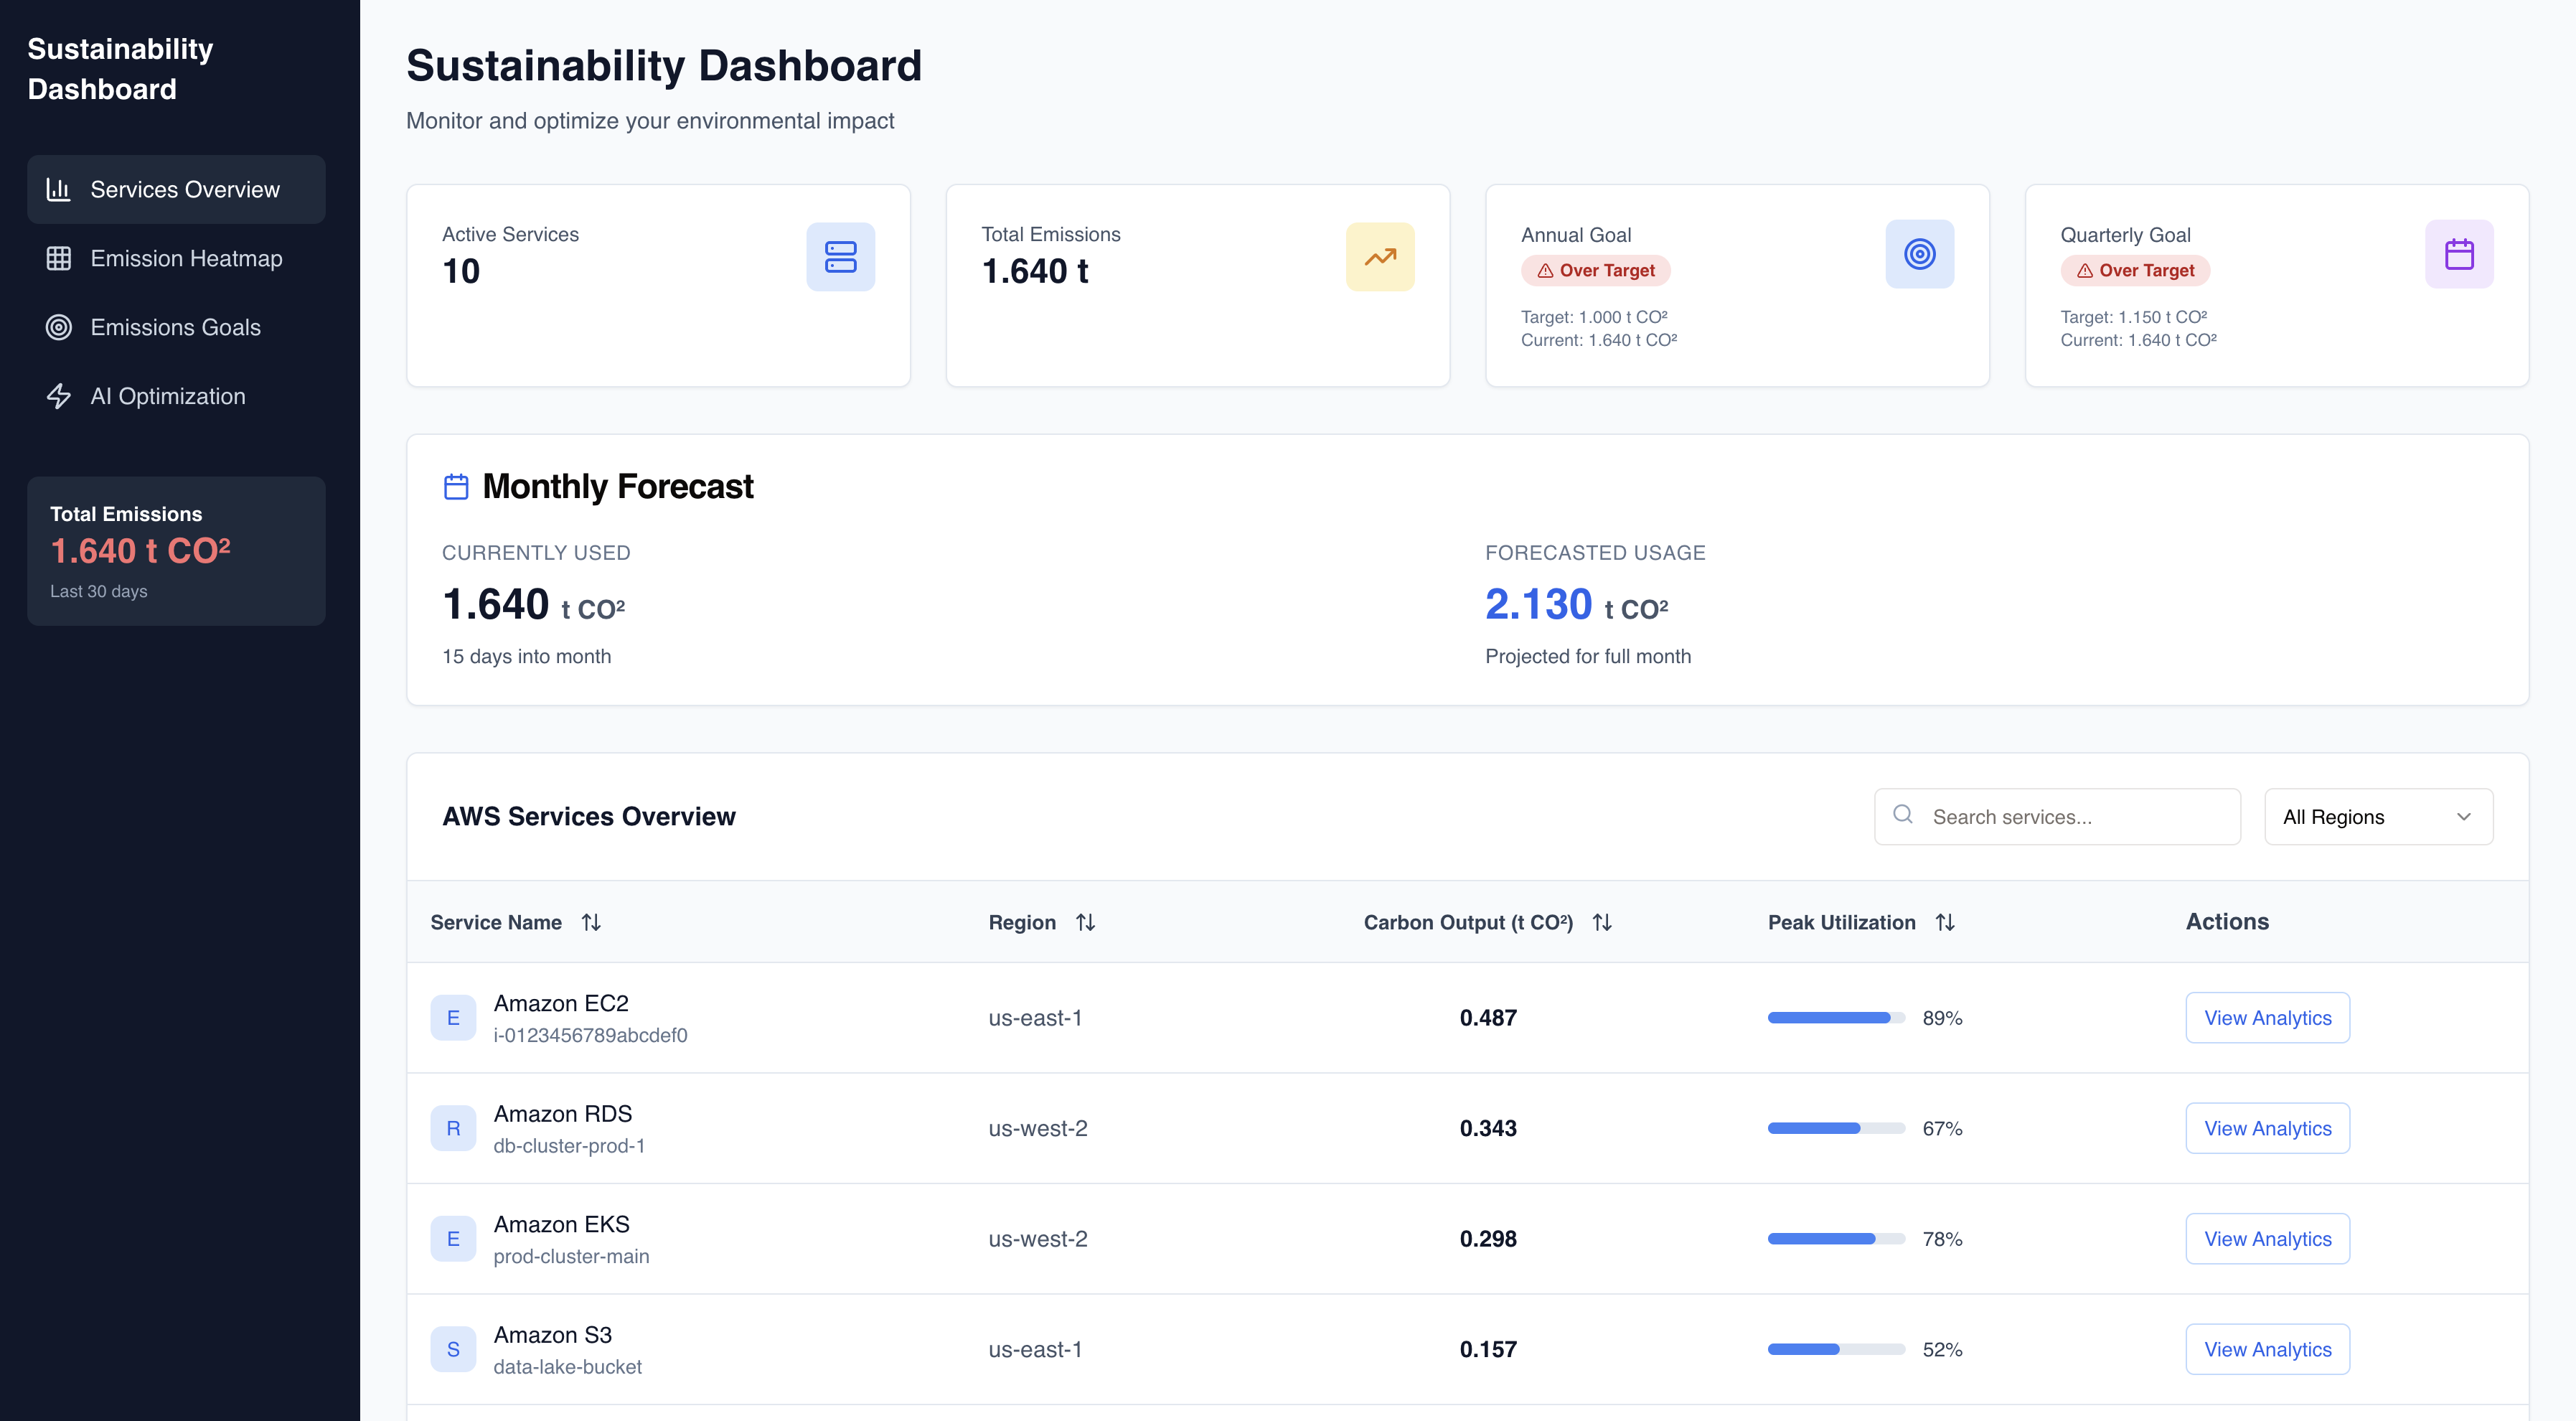This screenshot has width=2576, height=1421.
Task: Sort by Peak Utilization arrows
Action: [x=1944, y=922]
